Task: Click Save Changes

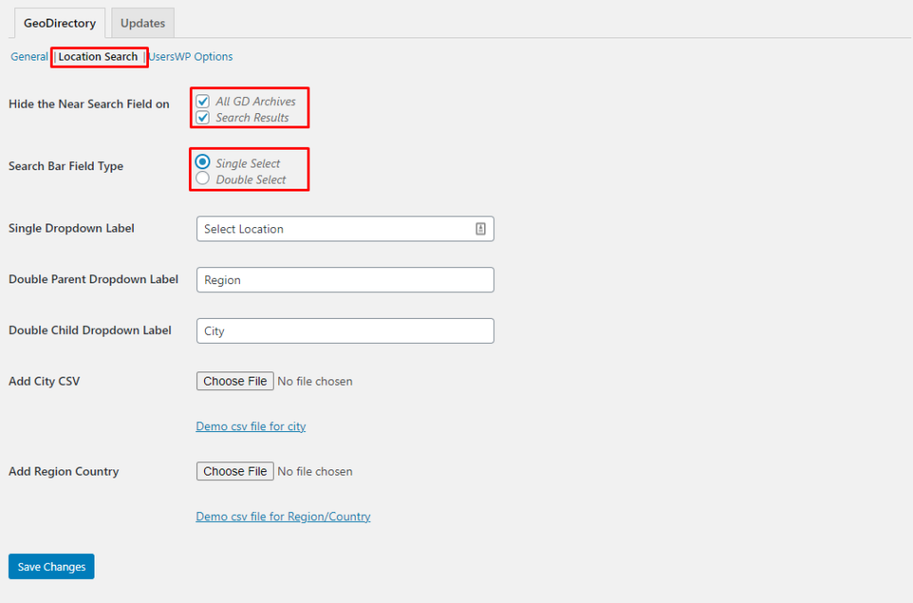Action: pyautogui.click(x=51, y=566)
